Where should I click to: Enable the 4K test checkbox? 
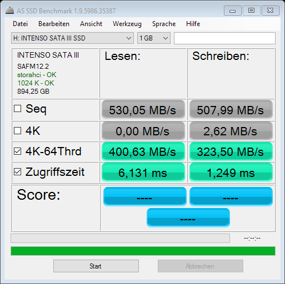click(18, 131)
